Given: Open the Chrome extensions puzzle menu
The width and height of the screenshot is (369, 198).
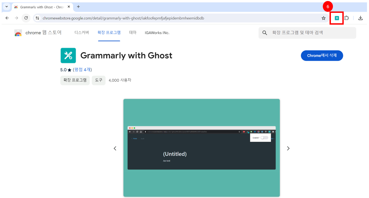Looking at the screenshot, I should 346,18.
